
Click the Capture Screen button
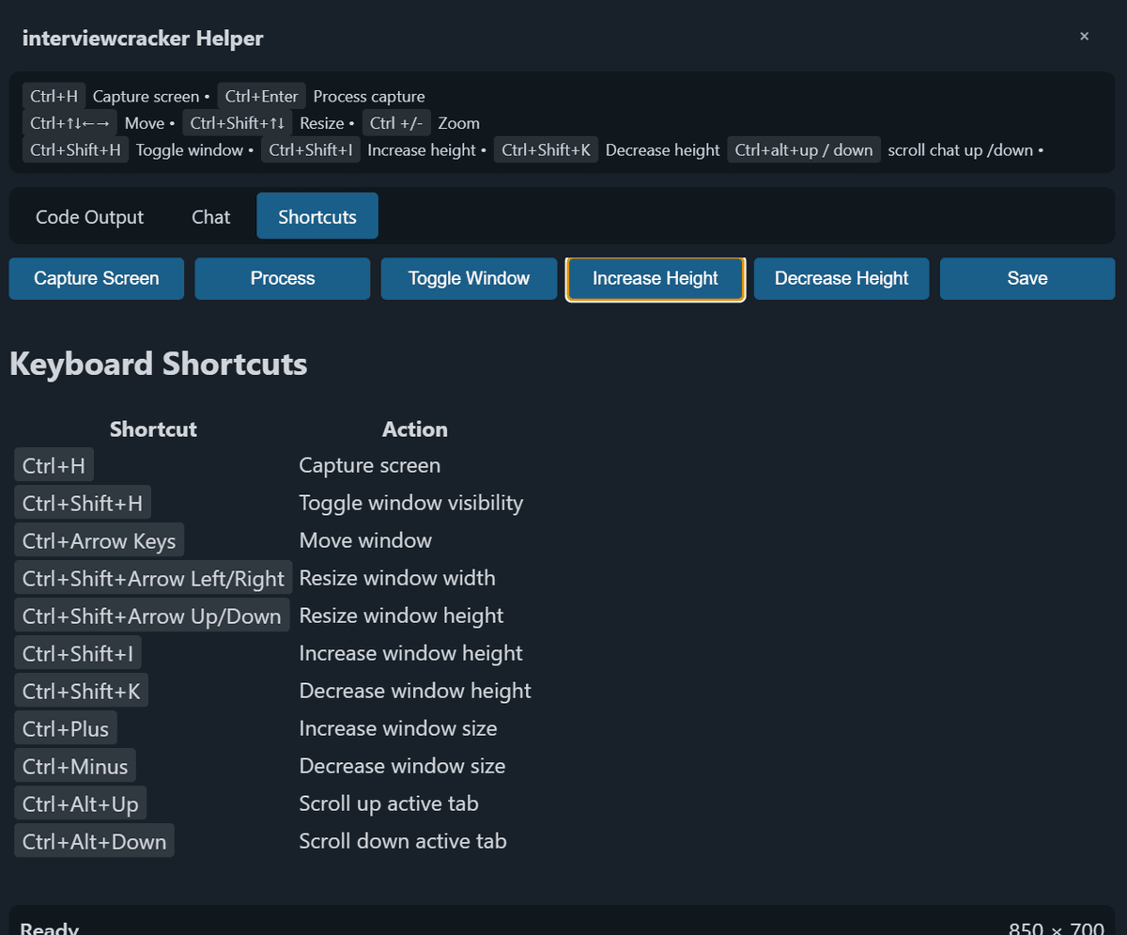click(x=97, y=279)
